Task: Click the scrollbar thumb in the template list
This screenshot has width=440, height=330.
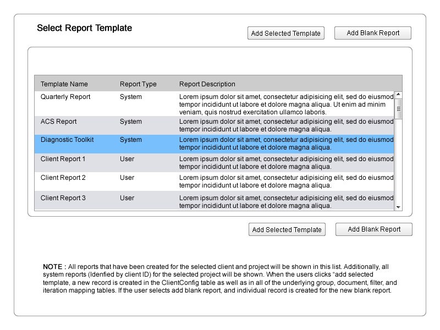Action: point(399,109)
